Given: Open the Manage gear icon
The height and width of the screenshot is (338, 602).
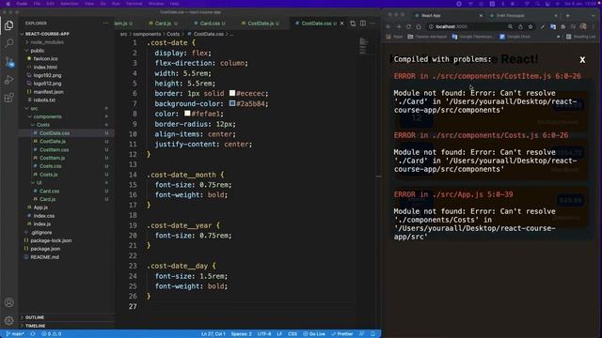Looking at the screenshot, I should [8, 320].
